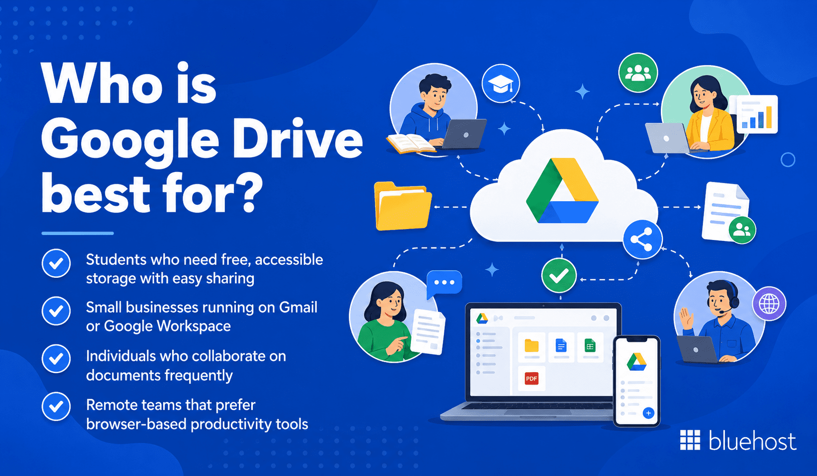Click the text "or Google Workspace"
817x476 pixels.
point(158,326)
